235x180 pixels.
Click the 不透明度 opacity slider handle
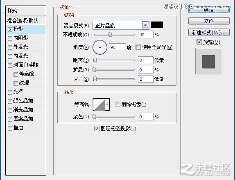pos(110,35)
